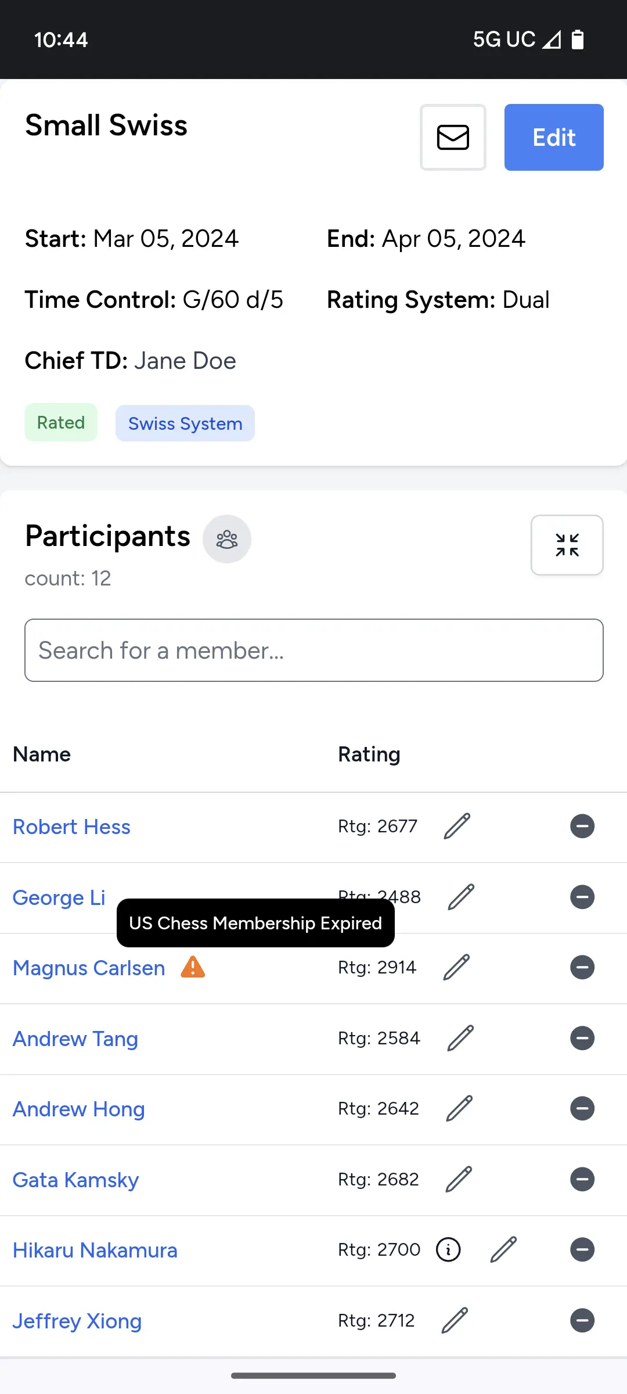Click the Rating column header
The height and width of the screenshot is (1394, 627).
(x=369, y=754)
